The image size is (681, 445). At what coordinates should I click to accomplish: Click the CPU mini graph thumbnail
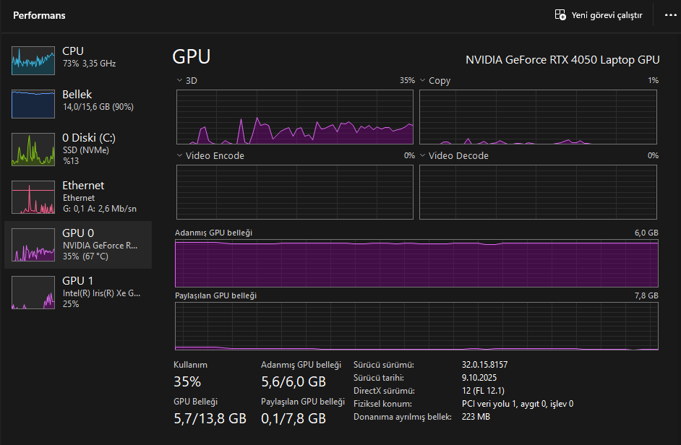click(x=33, y=61)
